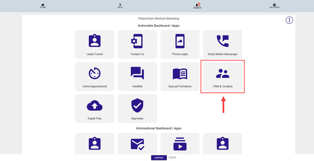
Task: Click the Special Promotions label
Action: point(180,86)
